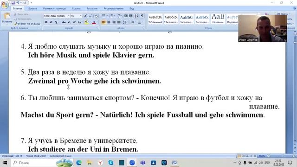Click the word Zweimal in sentence 5
This screenshot has width=297, height=167.
(x=42, y=81)
